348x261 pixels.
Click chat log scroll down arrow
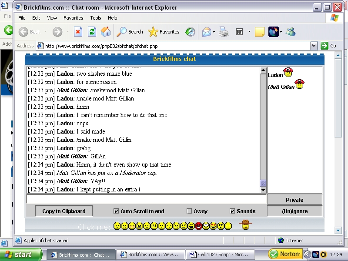point(263,190)
